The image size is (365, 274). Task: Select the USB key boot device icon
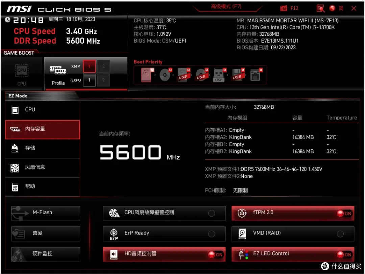tap(220, 75)
